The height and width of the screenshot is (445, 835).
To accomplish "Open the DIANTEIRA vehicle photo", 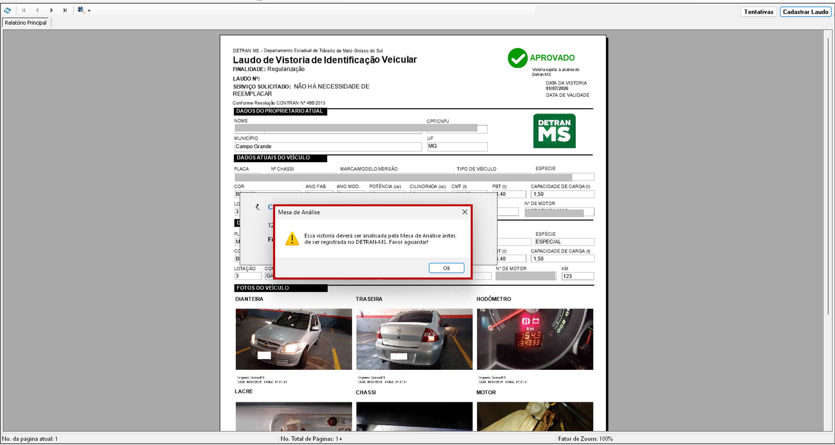I will [x=294, y=339].
